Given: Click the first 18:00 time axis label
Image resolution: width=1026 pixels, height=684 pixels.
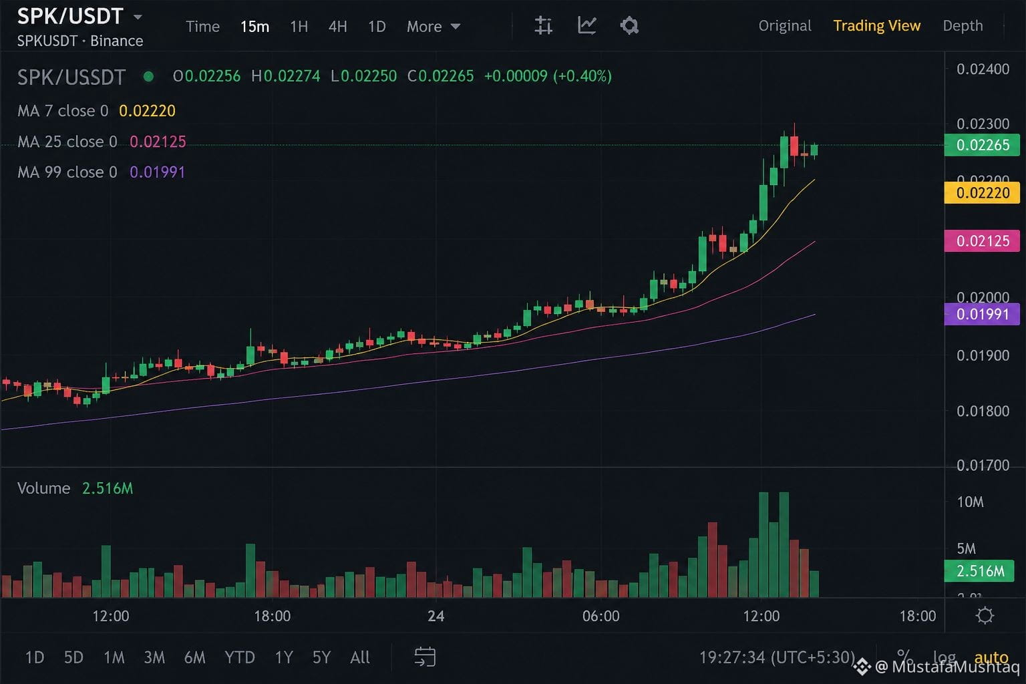Looking at the screenshot, I should 272,616.
